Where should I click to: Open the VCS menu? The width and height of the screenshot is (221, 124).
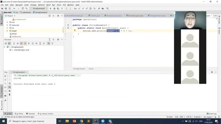point(64,5)
